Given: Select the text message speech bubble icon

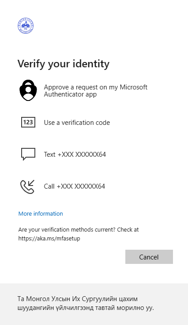Looking at the screenshot, I should [x=28, y=154].
